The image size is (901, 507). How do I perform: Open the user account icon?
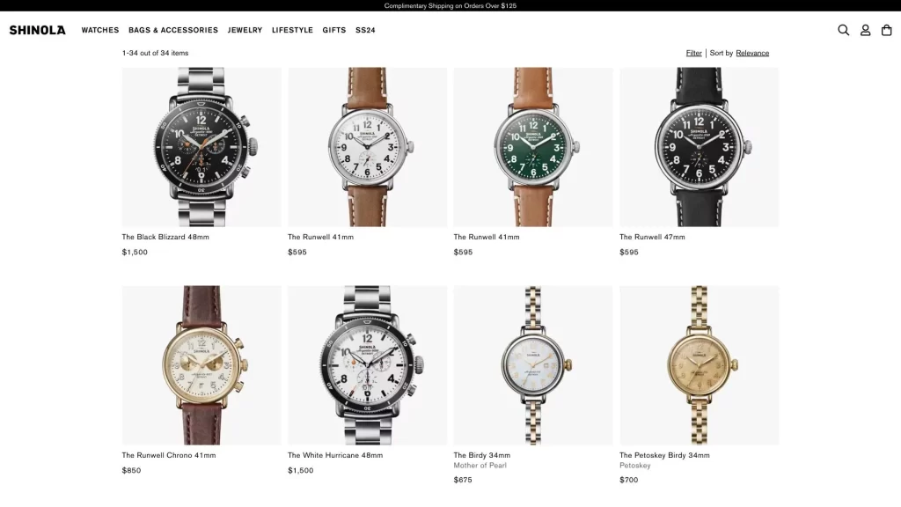[865, 30]
